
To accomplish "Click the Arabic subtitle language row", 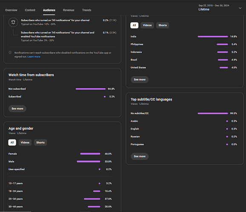I will tap(184, 121).
